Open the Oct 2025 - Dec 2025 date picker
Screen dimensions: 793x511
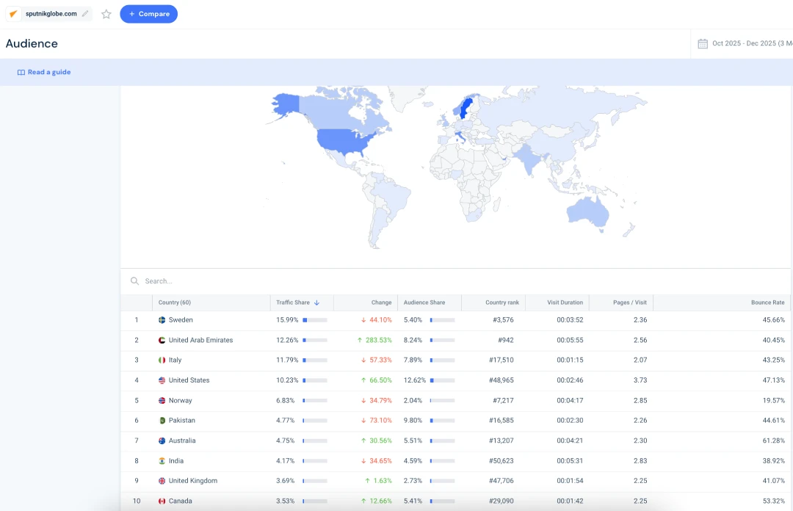(744, 43)
